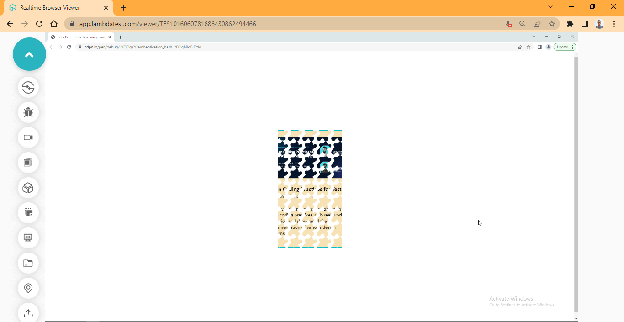Open the window dropdown chevron above minimize

click(550, 6)
